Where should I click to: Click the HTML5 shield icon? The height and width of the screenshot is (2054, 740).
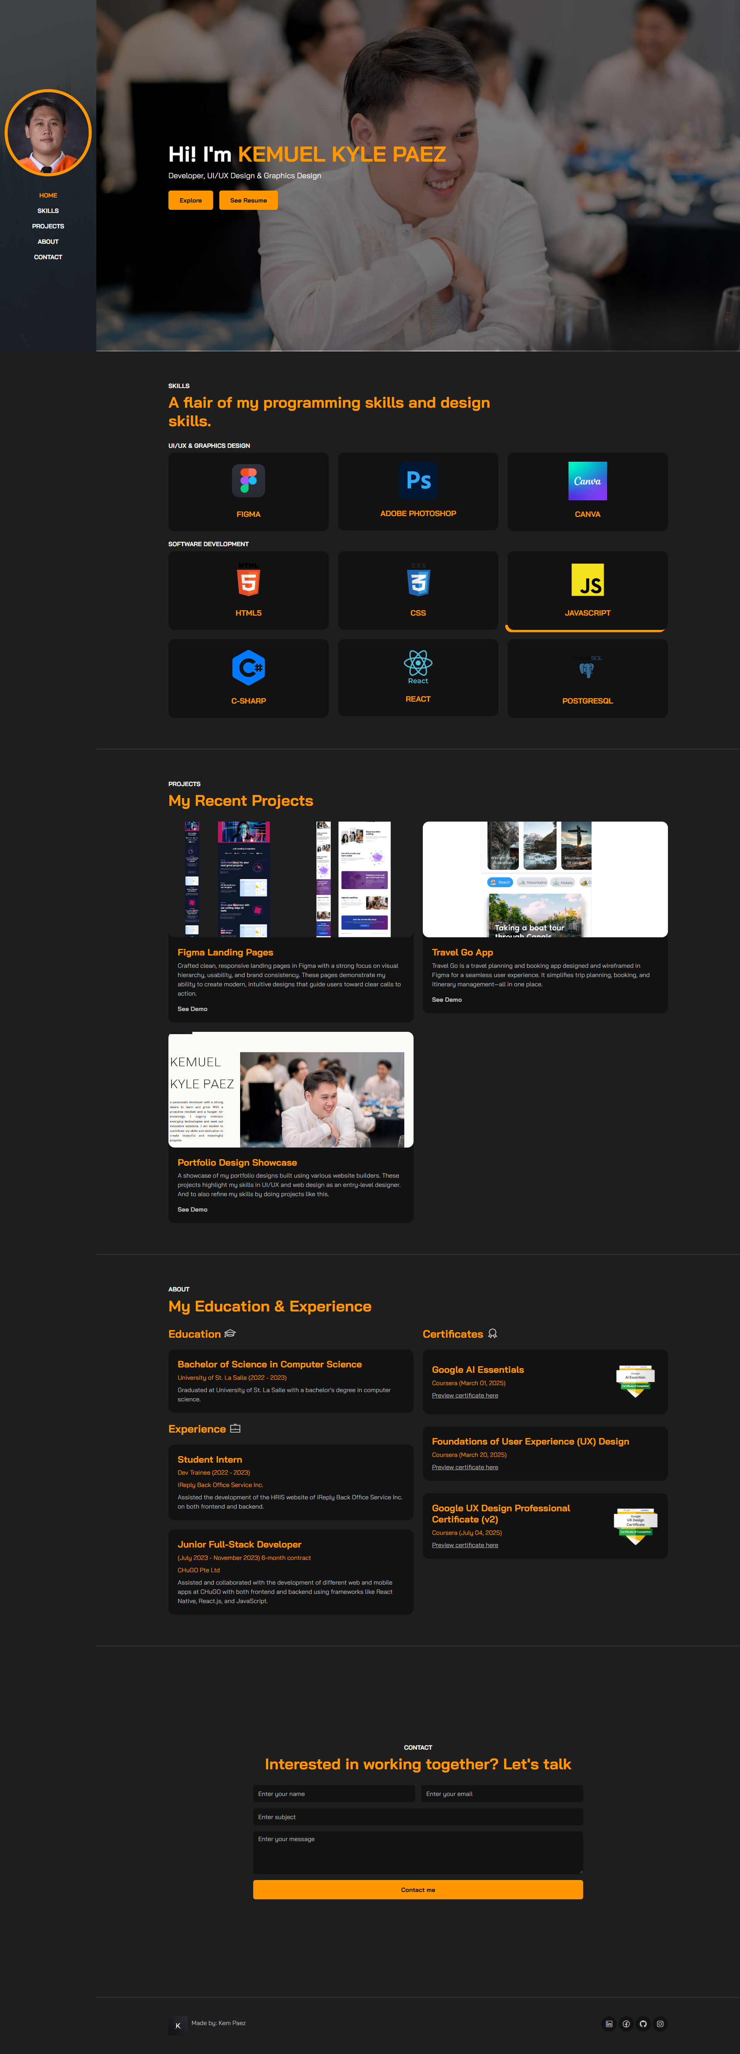click(x=249, y=580)
